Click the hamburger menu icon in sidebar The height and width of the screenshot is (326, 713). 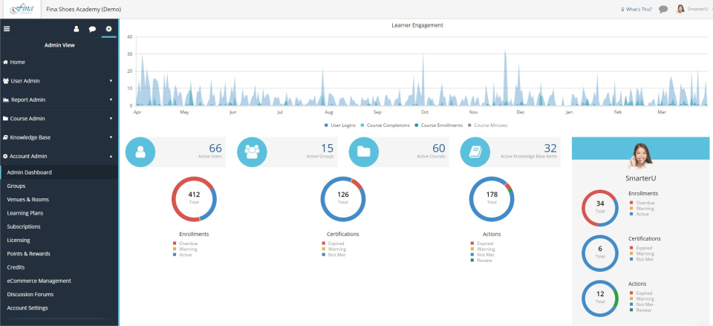tap(7, 29)
